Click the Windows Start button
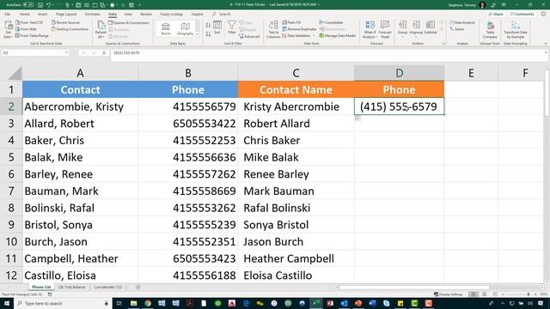550x309 pixels. pyautogui.click(x=6, y=303)
